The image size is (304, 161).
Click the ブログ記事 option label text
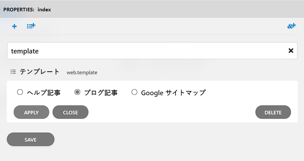click(101, 93)
